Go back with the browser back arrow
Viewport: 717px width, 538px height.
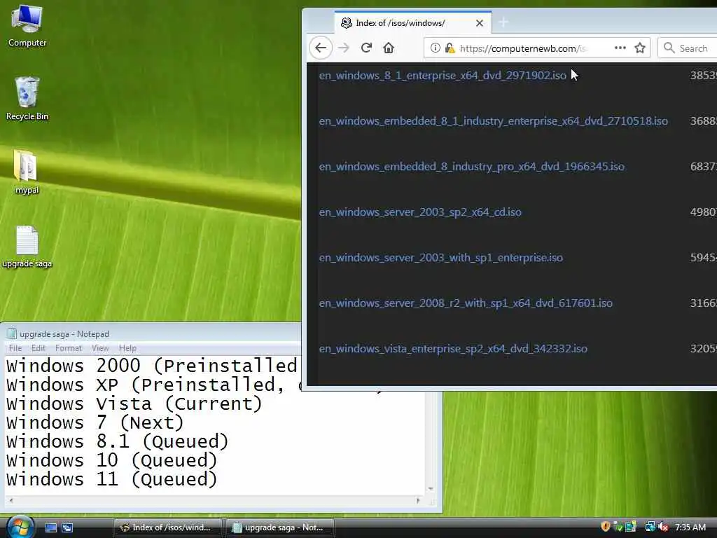321,48
